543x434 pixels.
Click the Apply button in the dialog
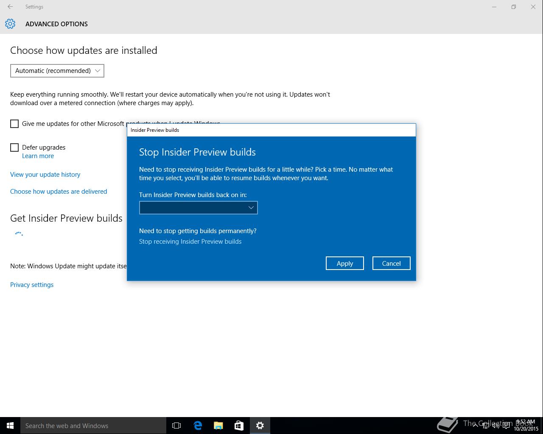pos(344,263)
